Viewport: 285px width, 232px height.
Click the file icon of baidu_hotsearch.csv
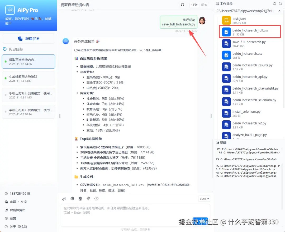click(226, 55)
